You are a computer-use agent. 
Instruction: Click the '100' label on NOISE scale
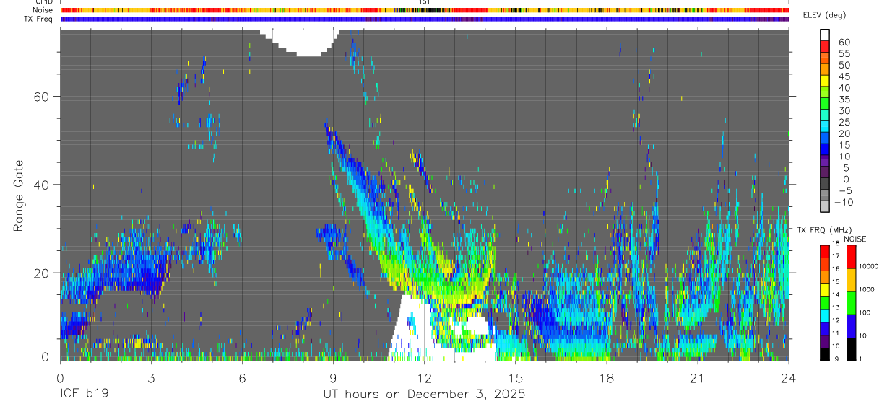(x=866, y=312)
